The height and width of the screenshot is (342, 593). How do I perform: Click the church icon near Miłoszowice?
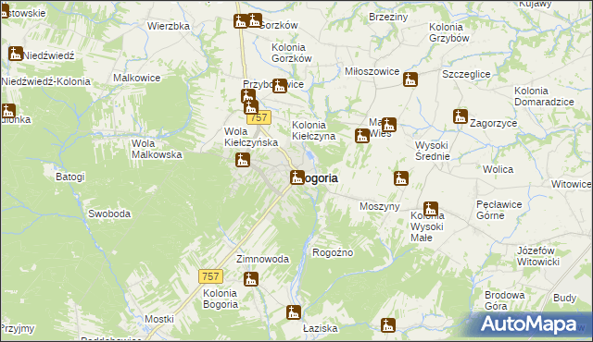tap(410, 79)
